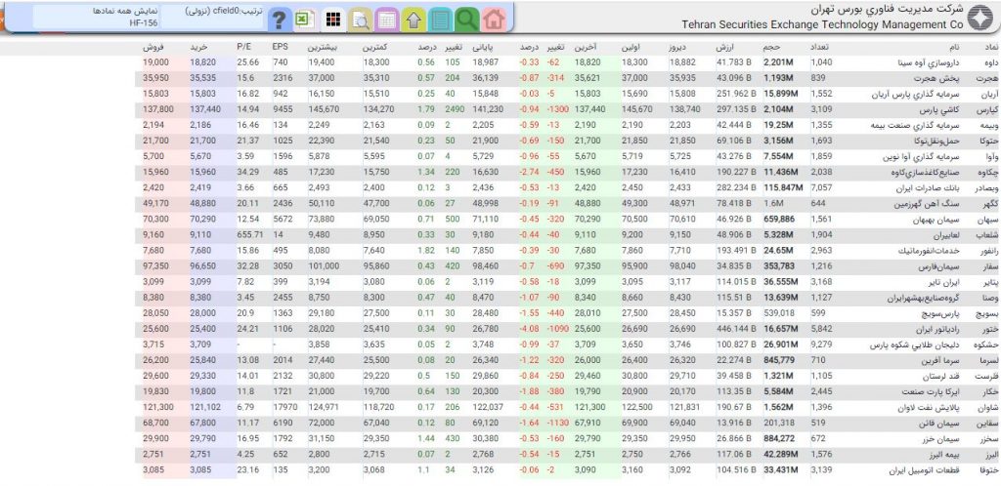Open the help question mark icon

(277, 20)
